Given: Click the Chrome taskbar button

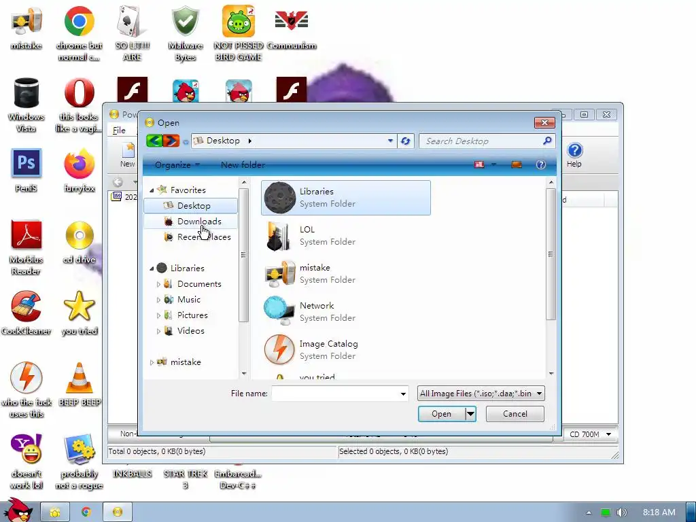Looking at the screenshot, I should pos(86,512).
